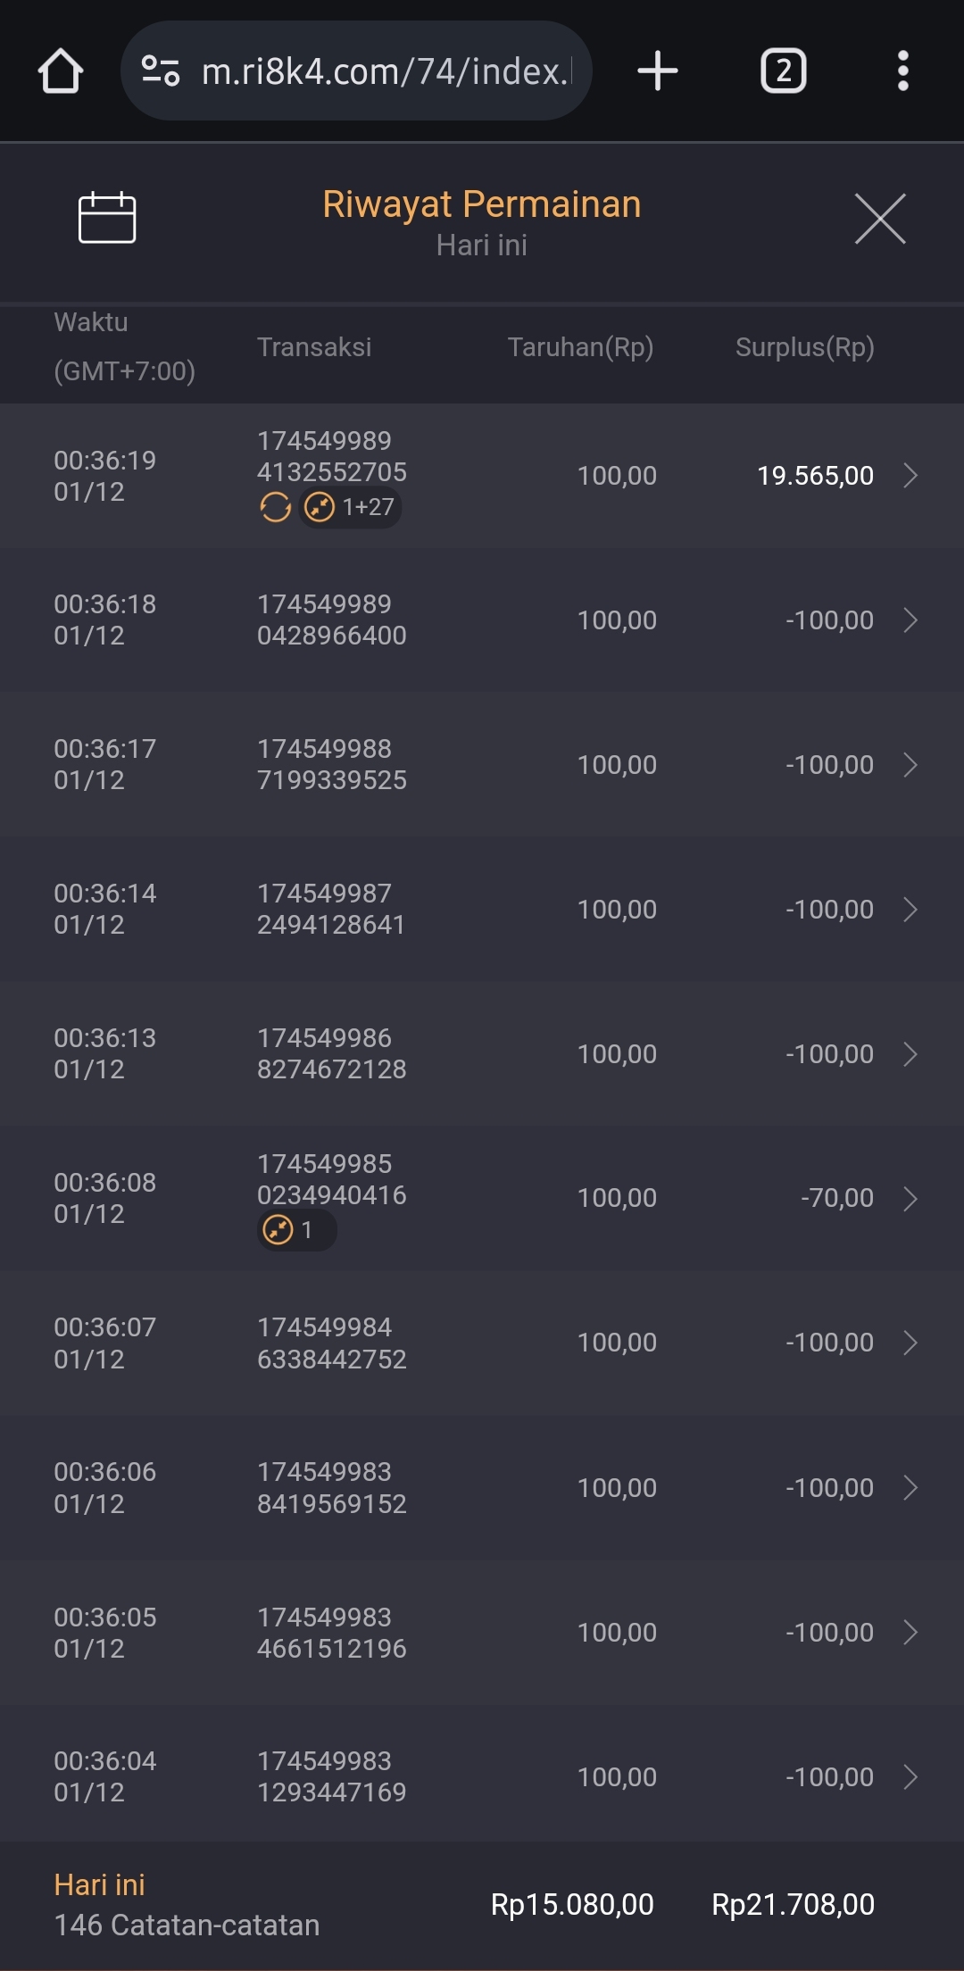Open site info icon in address bar
The width and height of the screenshot is (964, 1971).
pyautogui.click(x=161, y=71)
